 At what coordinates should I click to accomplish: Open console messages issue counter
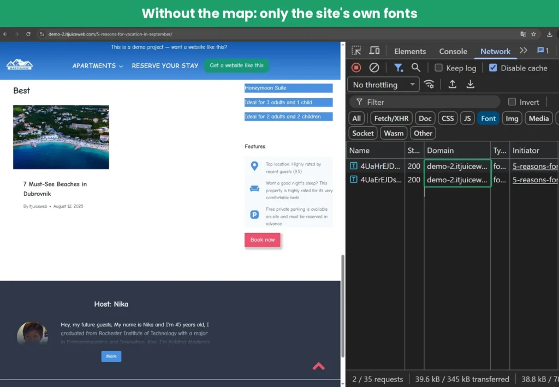pos(543,51)
